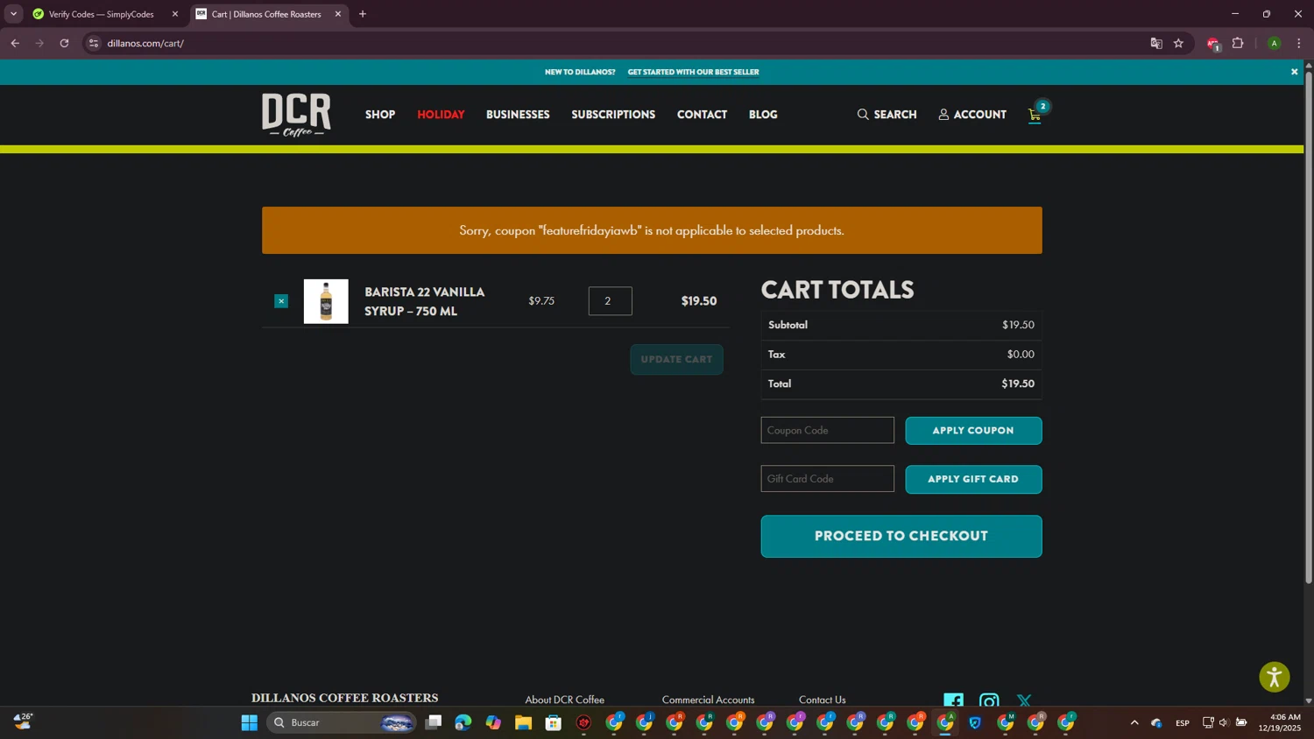Screen dimensions: 1314x739
Task: Open Chrome three-dot menu
Action: (x=1298, y=43)
